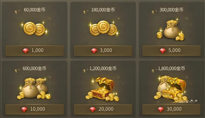Click the three gold coins icon

click(104, 28)
